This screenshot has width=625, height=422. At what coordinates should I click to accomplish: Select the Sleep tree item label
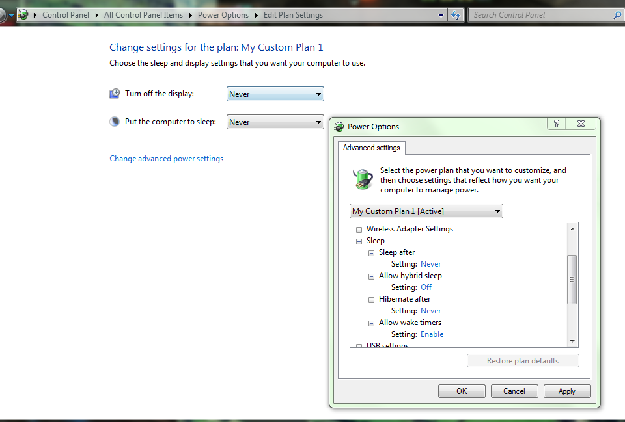(x=376, y=241)
